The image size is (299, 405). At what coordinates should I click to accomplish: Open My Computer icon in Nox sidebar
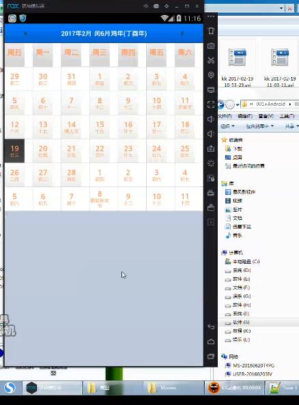click(x=211, y=90)
